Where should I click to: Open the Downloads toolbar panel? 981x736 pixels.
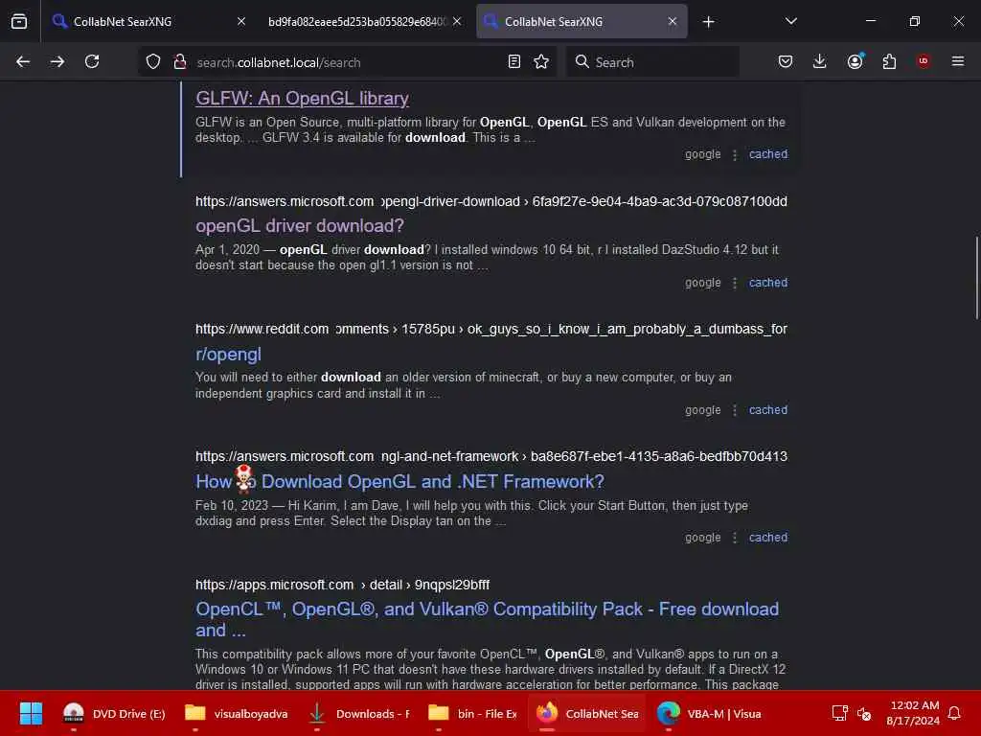[820, 61]
